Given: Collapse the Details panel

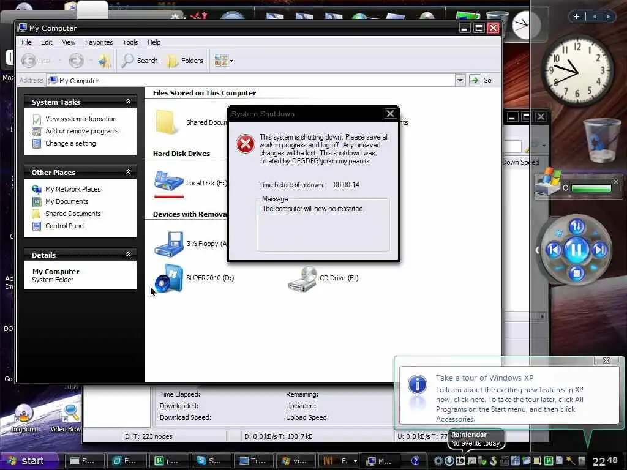Looking at the screenshot, I should point(129,254).
